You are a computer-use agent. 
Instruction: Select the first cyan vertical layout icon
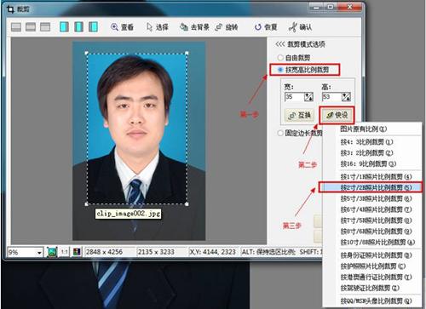pos(64,27)
